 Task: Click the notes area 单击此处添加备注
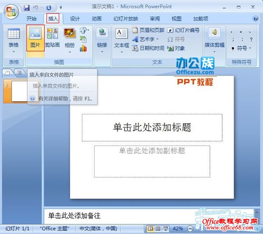click(75, 216)
